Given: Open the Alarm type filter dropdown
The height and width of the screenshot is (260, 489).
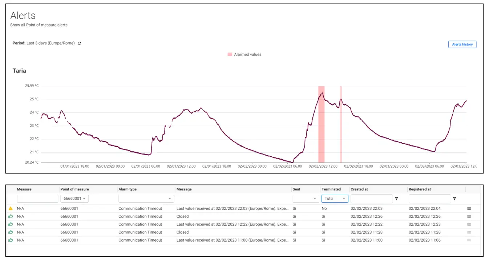Looking at the screenshot, I should [146, 199].
